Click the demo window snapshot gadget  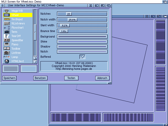pyautogui.click(x=153, y=16)
